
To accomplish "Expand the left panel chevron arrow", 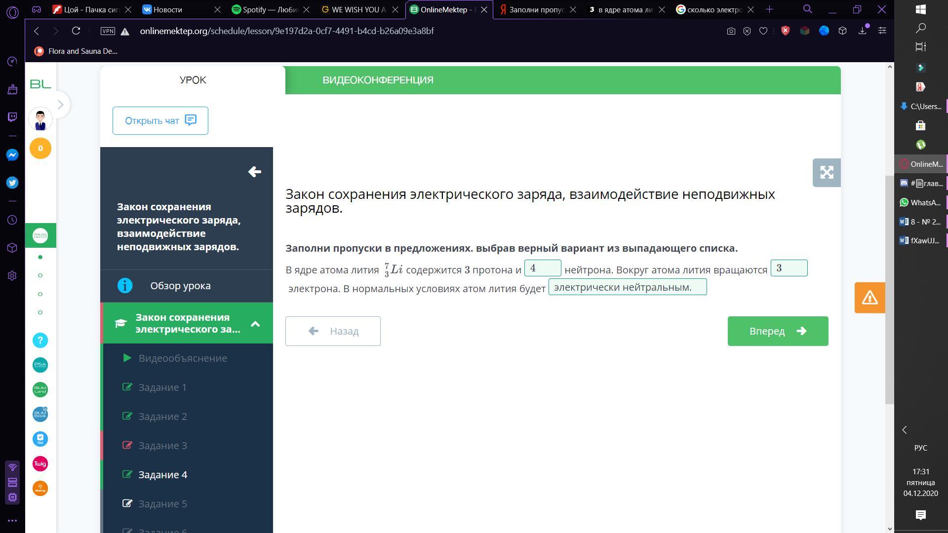I will (x=60, y=105).
